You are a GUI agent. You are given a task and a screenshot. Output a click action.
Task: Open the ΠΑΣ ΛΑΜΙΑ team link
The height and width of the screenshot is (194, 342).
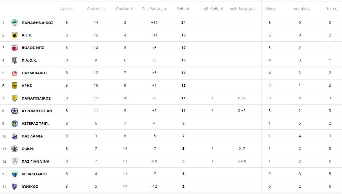(x=32, y=136)
